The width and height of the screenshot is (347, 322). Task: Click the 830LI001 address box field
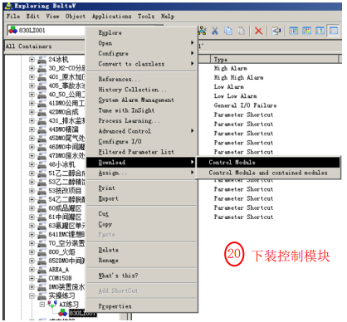tap(46, 30)
